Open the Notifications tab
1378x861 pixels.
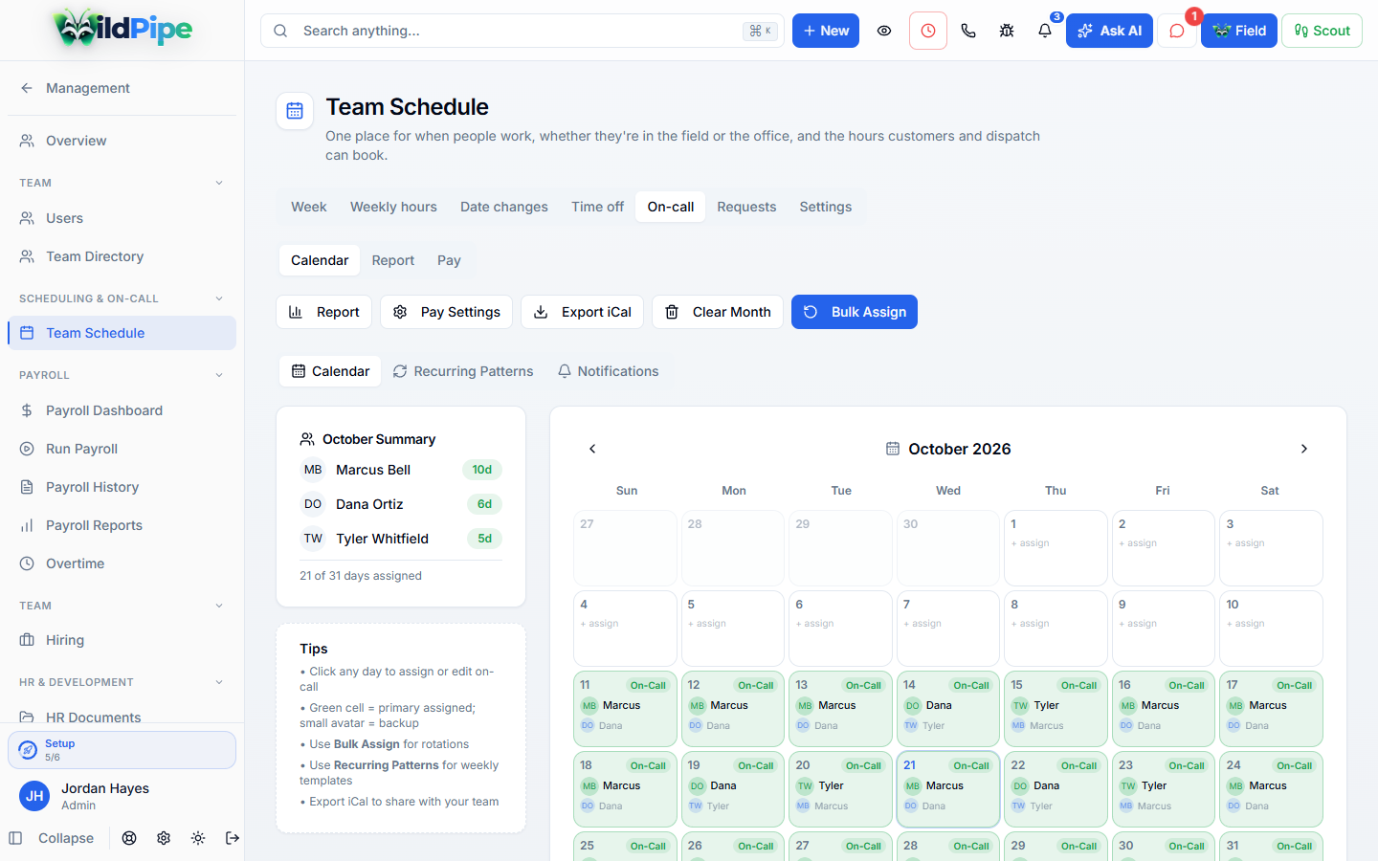click(x=609, y=371)
